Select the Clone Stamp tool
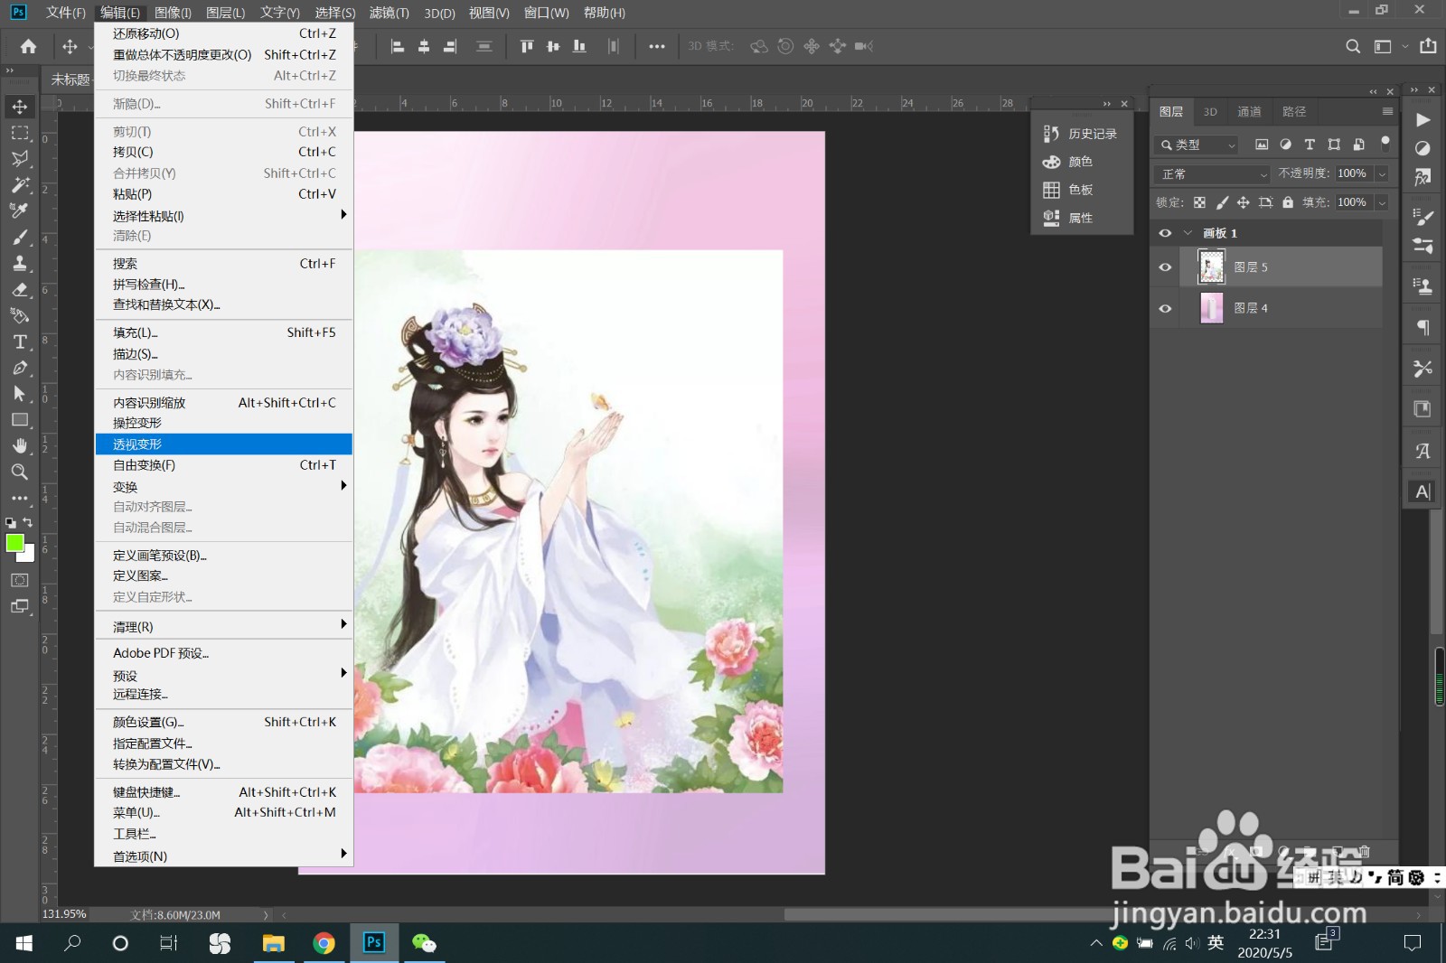The width and height of the screenshot is (1446, 963). pos(19,264)
